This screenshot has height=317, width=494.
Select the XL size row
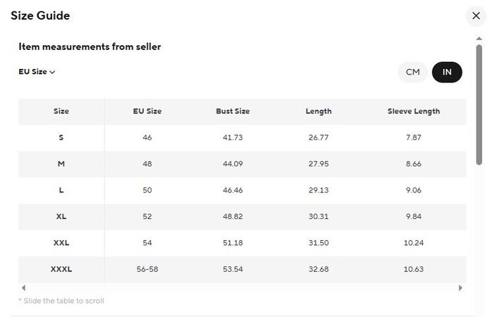click(x=242, y=217)
